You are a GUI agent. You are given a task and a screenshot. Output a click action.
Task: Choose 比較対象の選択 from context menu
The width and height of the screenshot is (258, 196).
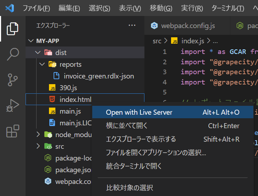click(x=173, y=187)
